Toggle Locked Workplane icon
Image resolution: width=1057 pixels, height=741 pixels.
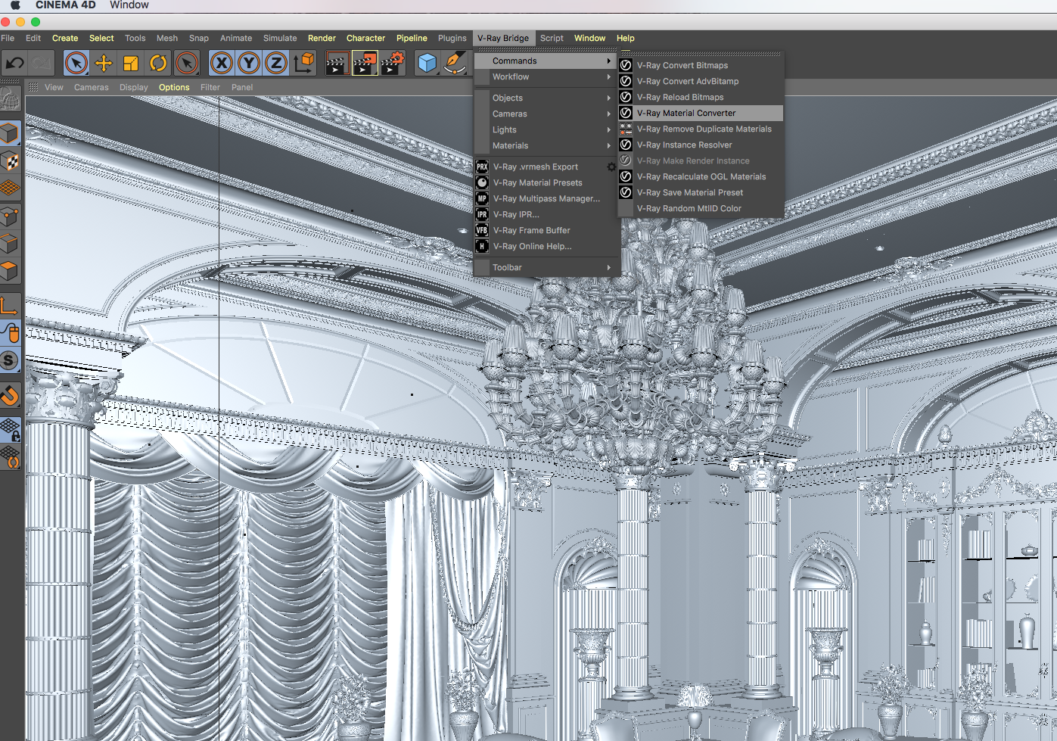coord(9,429)
